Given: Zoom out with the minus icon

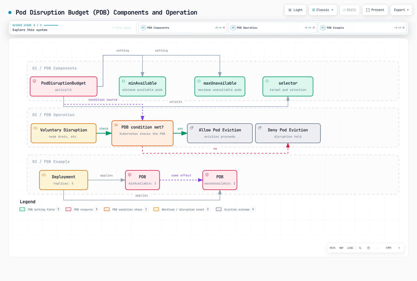Looking at the screenshot, I should coord(378,248).
